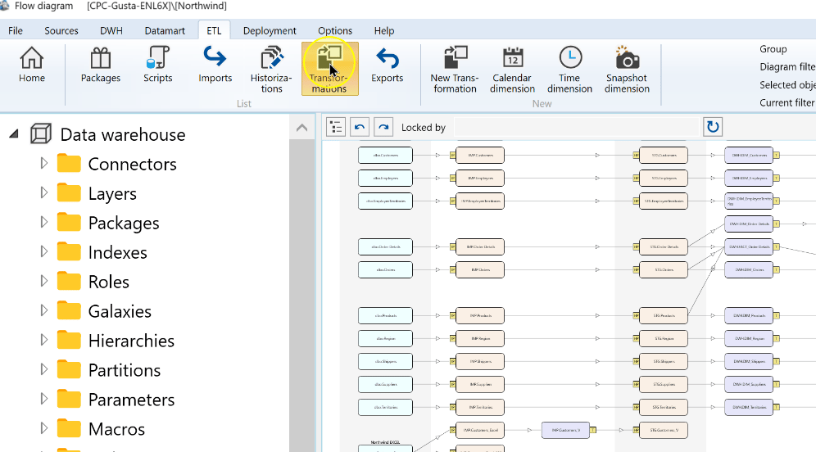Switch to the Deployment tab

(x=270, y=30)
